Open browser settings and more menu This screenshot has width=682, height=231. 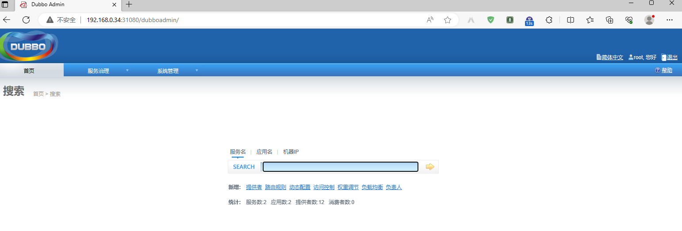670,20
